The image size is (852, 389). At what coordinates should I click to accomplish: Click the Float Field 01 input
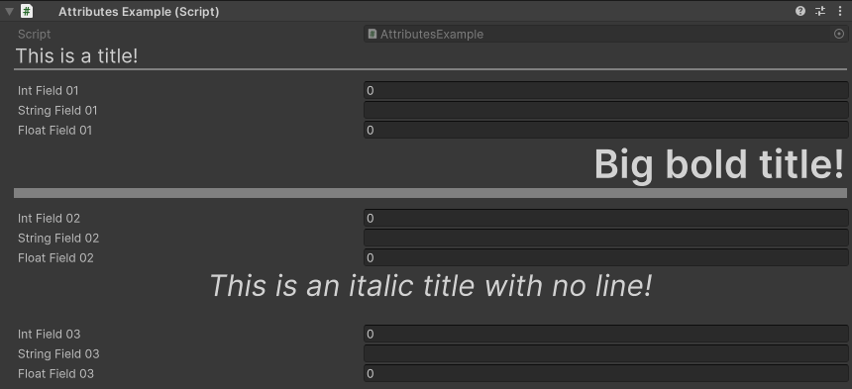(x=605, y=131)
